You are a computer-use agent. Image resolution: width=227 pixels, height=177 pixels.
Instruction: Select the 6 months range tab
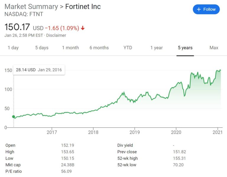99,48
